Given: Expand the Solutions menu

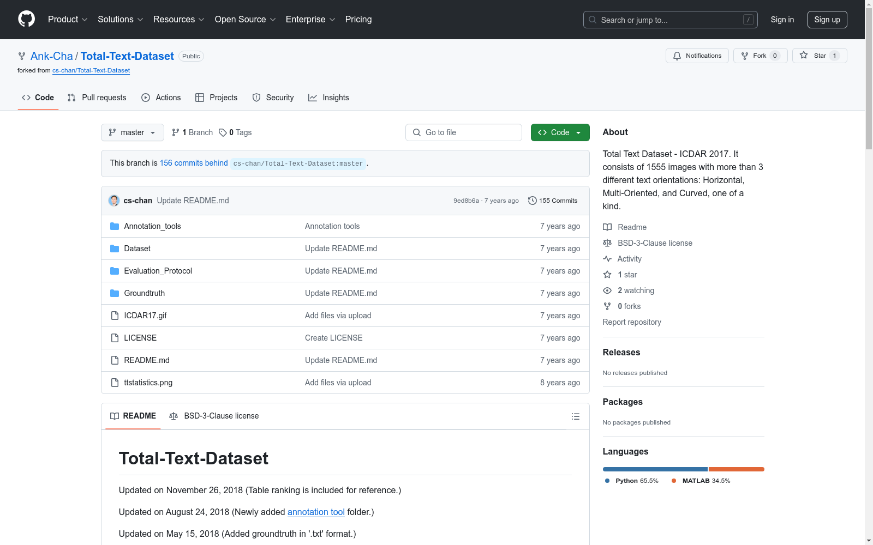Looking at the screenshot, I should click(x=121, y=19).
